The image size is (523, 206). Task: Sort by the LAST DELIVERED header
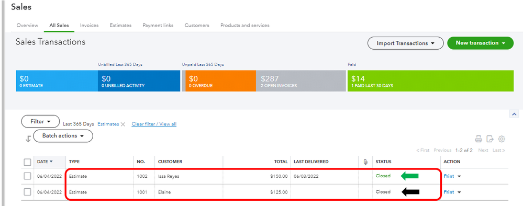click(x=311, y=162)
